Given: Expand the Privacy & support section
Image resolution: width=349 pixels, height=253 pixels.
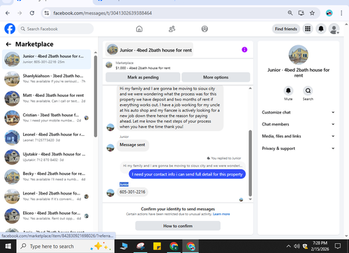Looking at the screenshot, I should click(298, 148).
